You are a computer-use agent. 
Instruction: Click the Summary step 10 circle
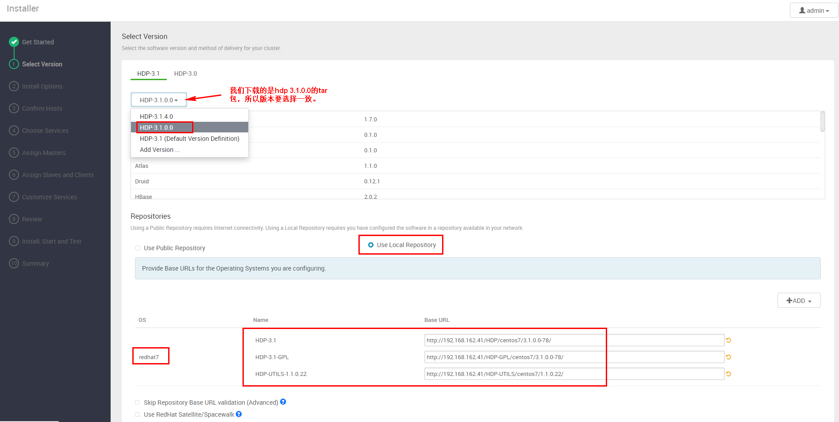[x=14, y=263]
